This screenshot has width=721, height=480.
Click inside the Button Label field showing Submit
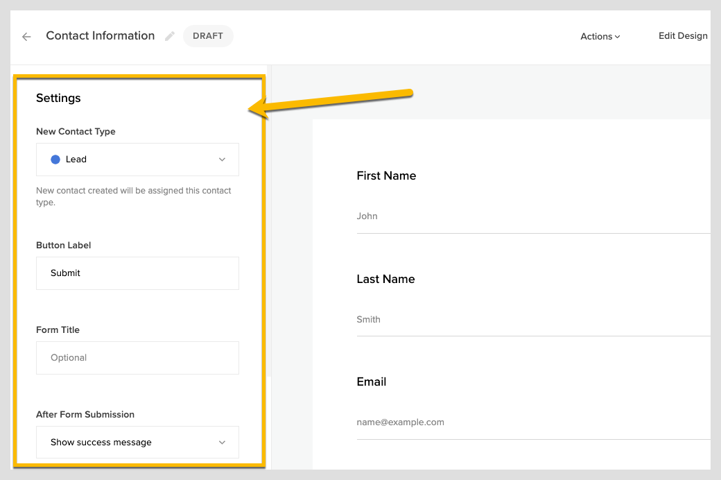137,273
